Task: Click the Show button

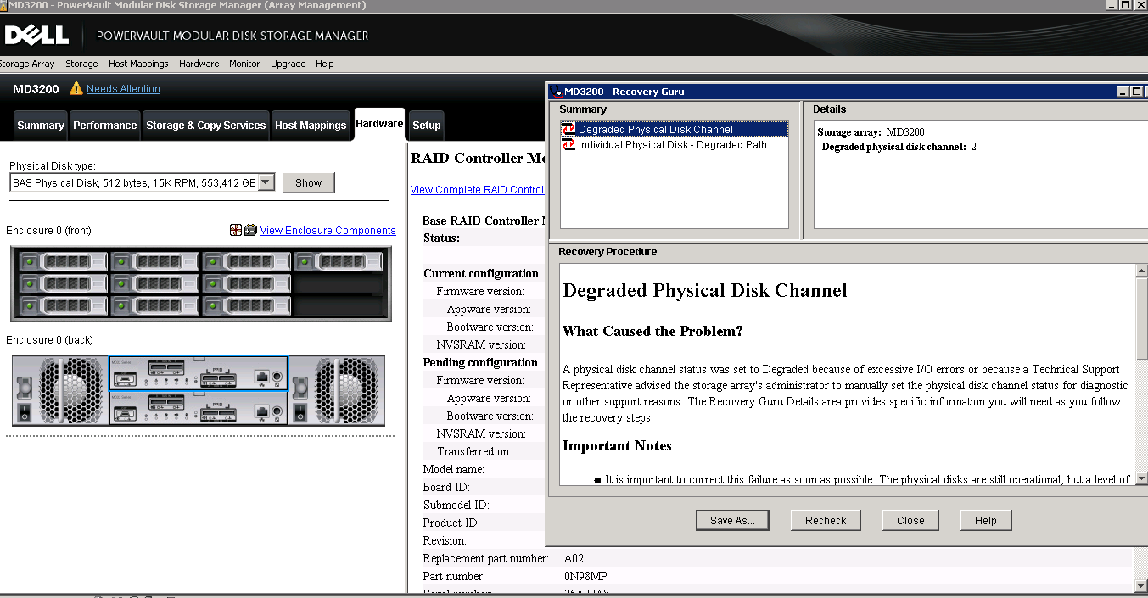Action: point(309,182)
